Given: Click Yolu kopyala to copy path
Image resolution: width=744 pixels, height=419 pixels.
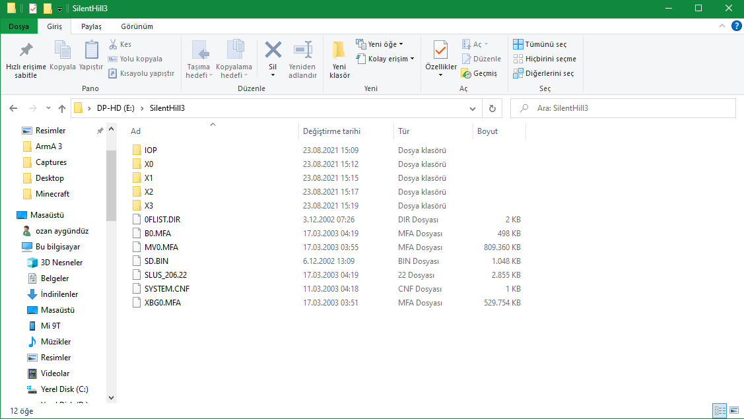Looking at the screenshot, I should tap(135, 59).
